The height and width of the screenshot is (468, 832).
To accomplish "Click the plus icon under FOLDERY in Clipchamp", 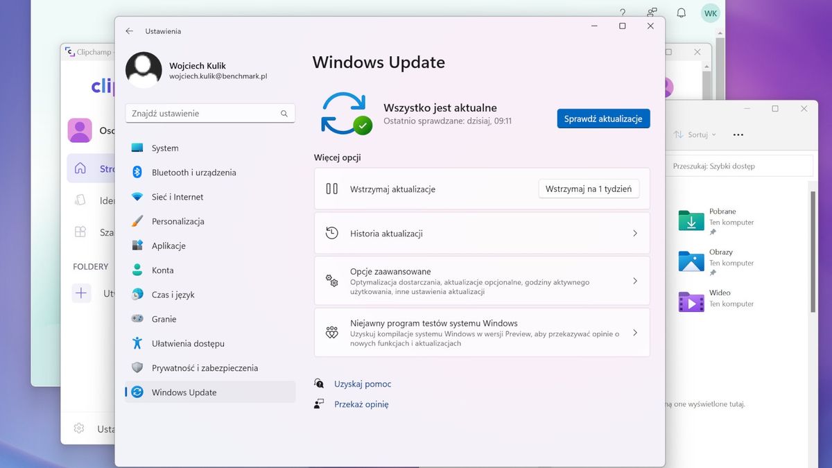I will point(81,293).
